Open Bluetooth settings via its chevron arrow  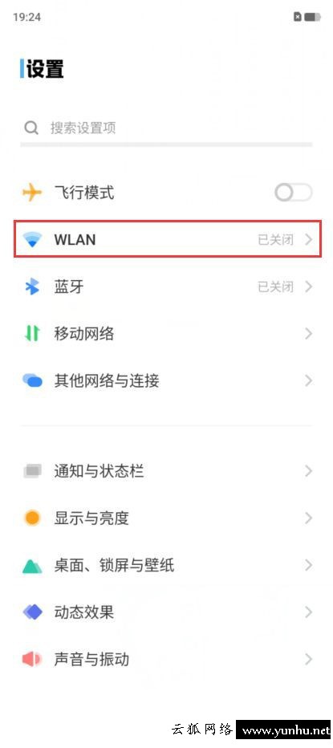click(x=308, y=287)
